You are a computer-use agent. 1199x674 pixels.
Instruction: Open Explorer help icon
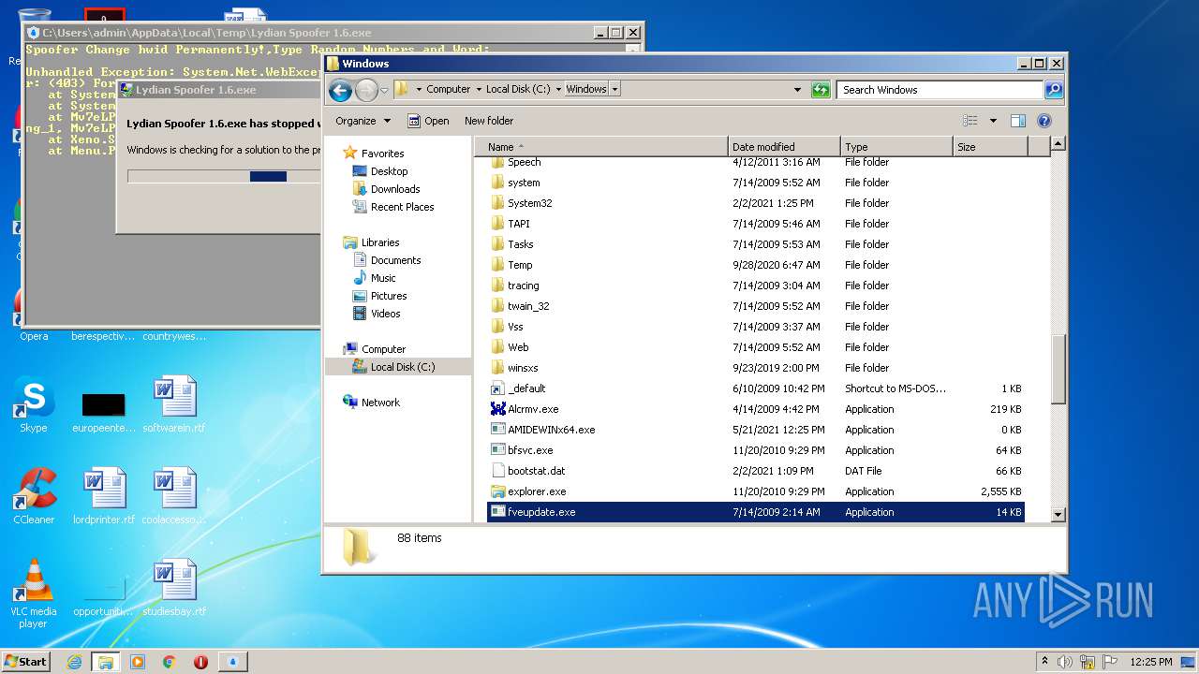coord(1044,121)
